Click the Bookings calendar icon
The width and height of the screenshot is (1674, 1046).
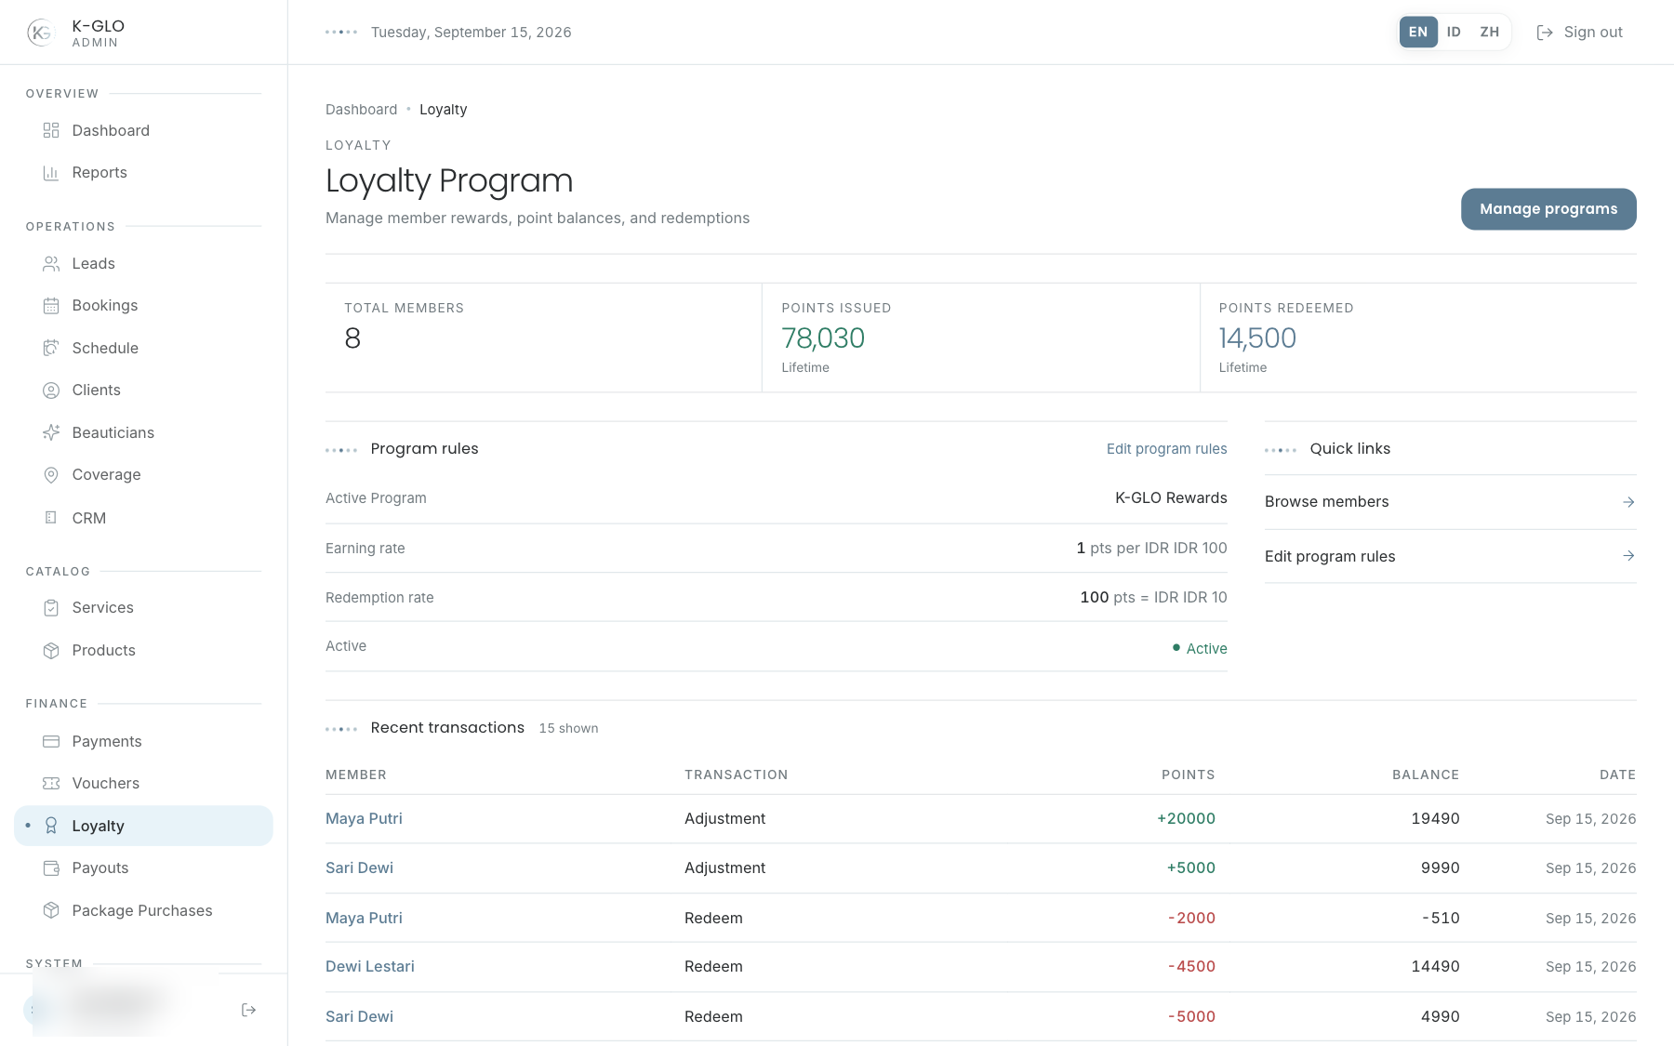coord(51,306)
